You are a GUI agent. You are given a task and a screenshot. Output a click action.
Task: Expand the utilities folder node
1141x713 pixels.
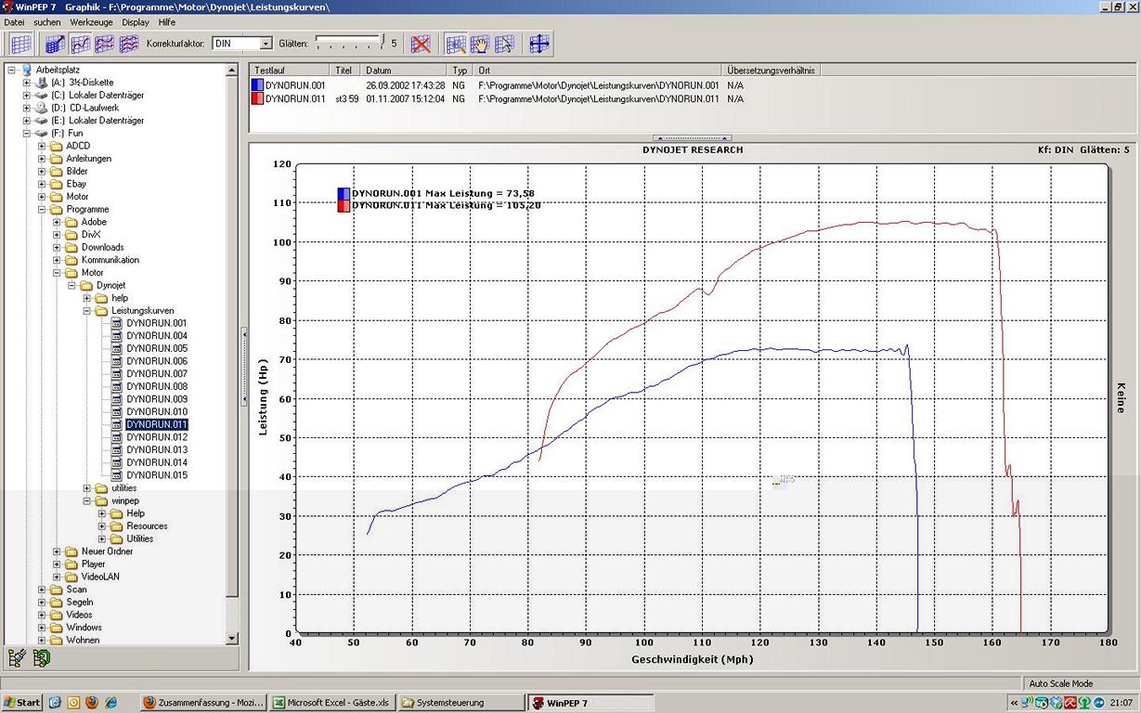(x=87, y=488)
